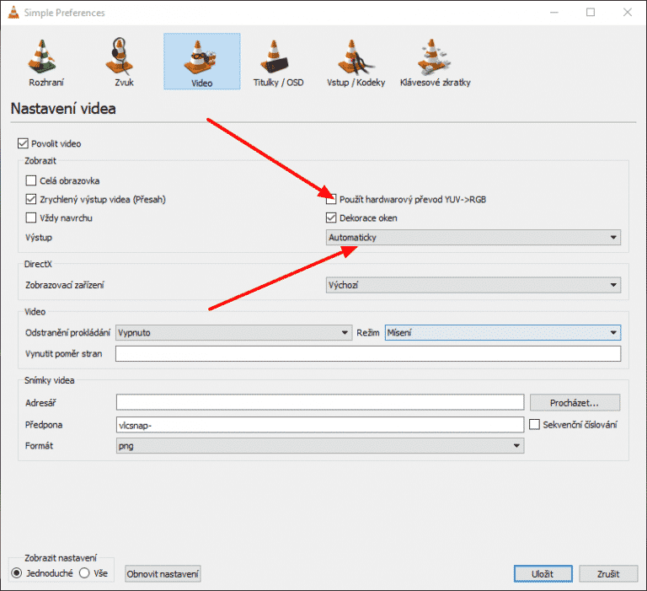647x591 pixels.
Task: Click the Obnovit nastavení button
Action: pos(163,574)
